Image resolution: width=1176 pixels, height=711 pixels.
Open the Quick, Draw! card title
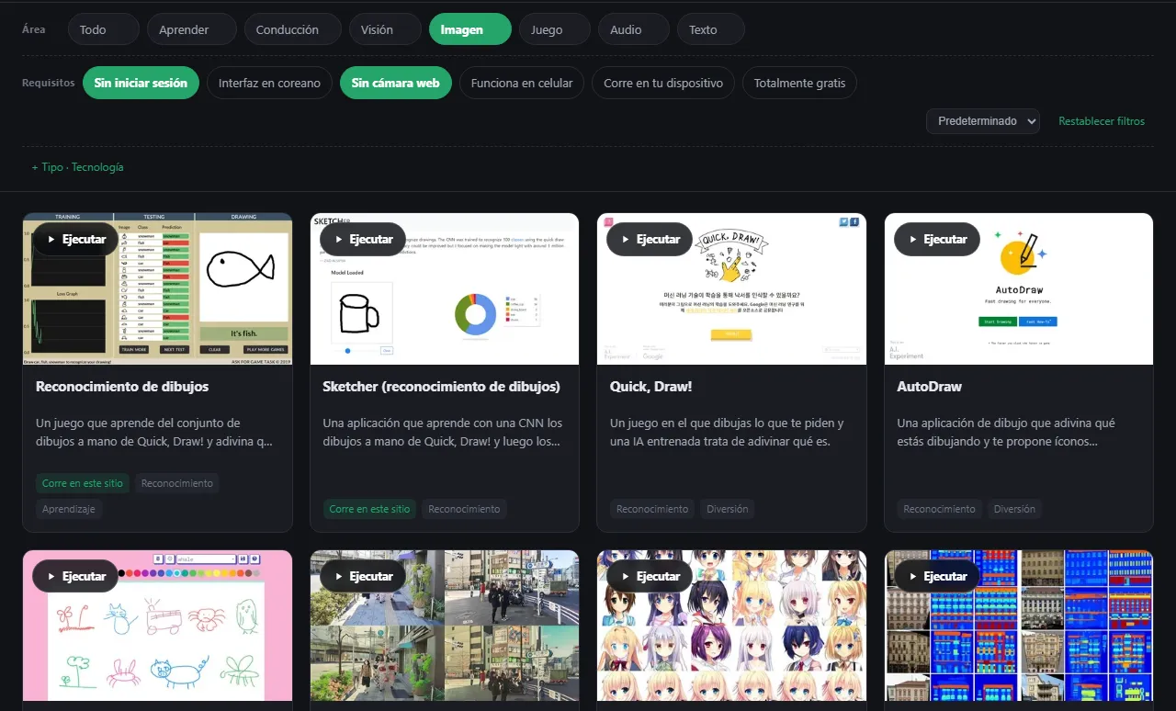[x=650, y=387]
